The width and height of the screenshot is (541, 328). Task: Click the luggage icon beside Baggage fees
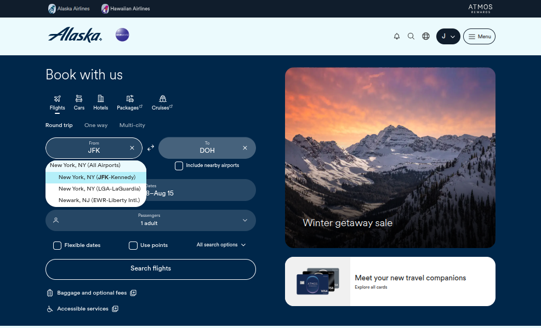50,293
